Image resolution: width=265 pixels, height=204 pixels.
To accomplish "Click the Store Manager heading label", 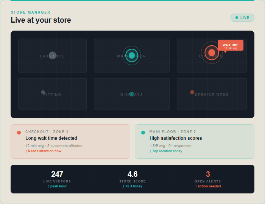I will [31, 12].
